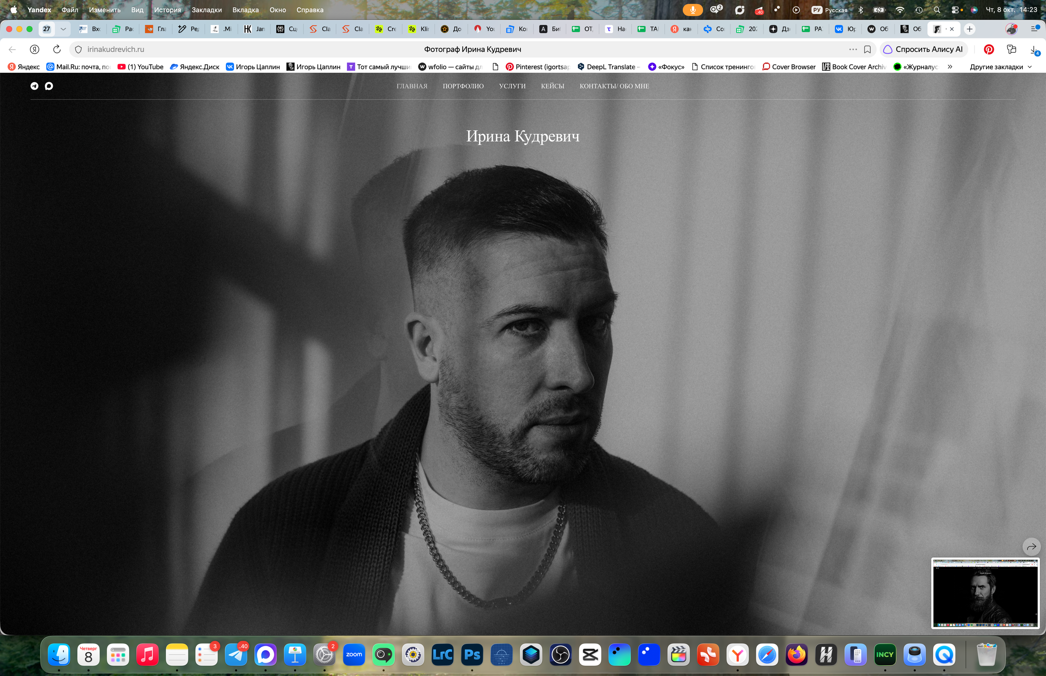Open the chat bubble icon in site header

49,86
